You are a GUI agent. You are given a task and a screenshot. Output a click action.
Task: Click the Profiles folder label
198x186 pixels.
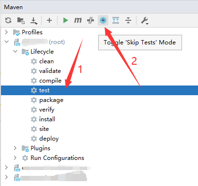[32, 32]
